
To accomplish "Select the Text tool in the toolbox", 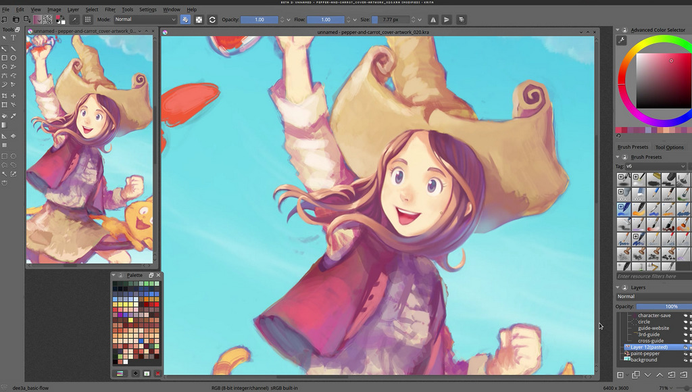I will (x=14, y=39).
